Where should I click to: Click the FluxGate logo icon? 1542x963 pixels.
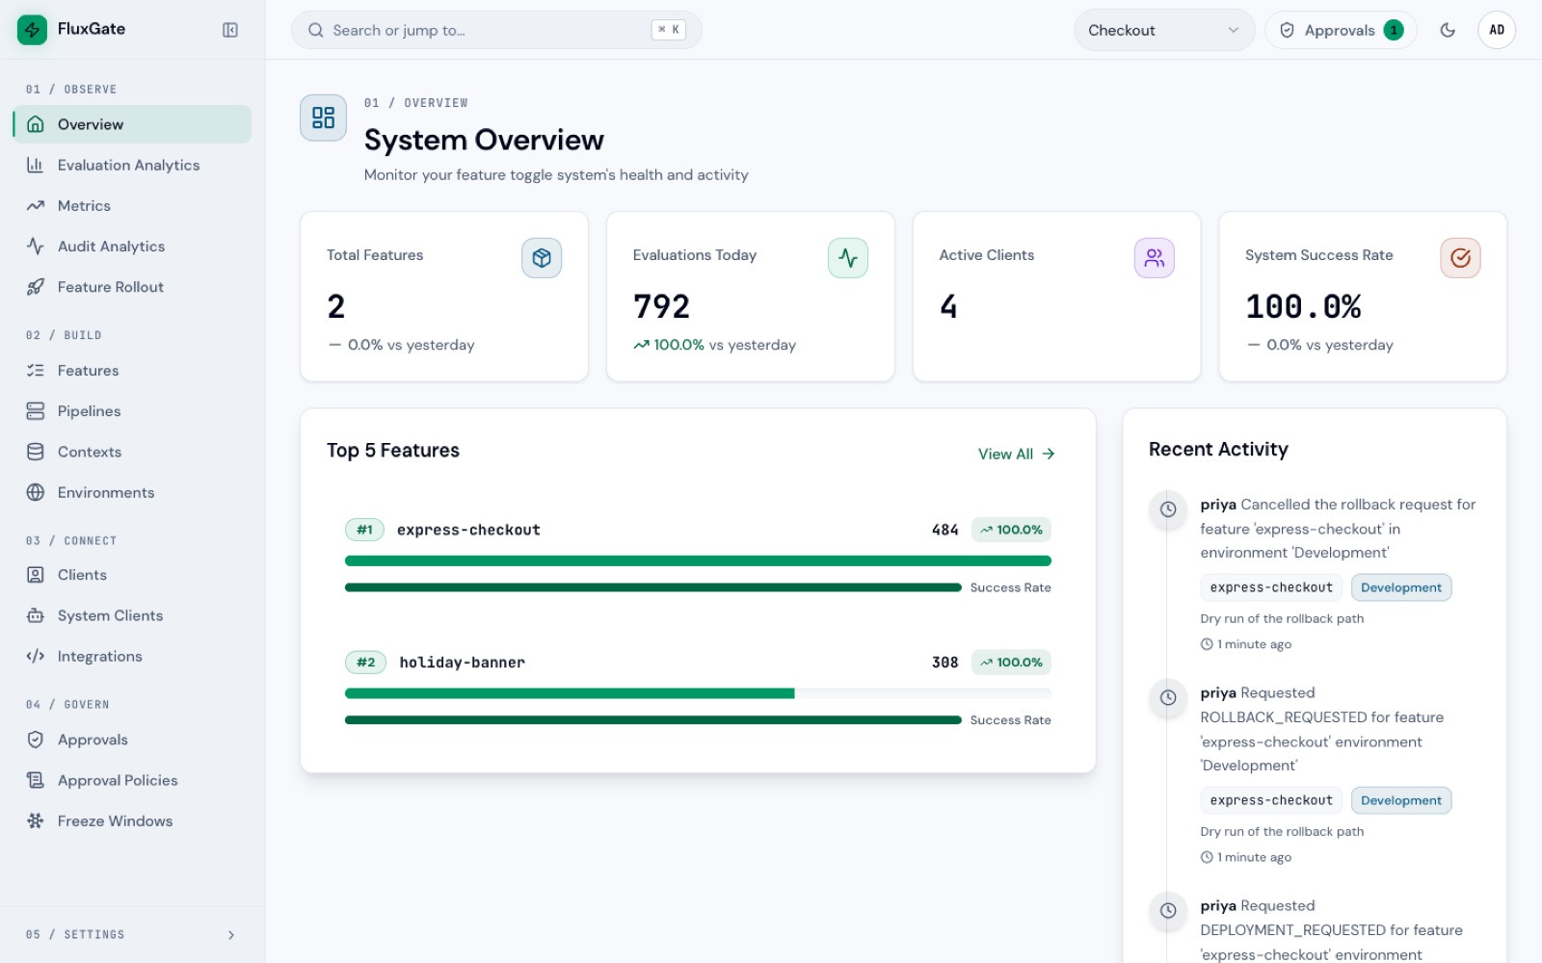coord(32,30)
